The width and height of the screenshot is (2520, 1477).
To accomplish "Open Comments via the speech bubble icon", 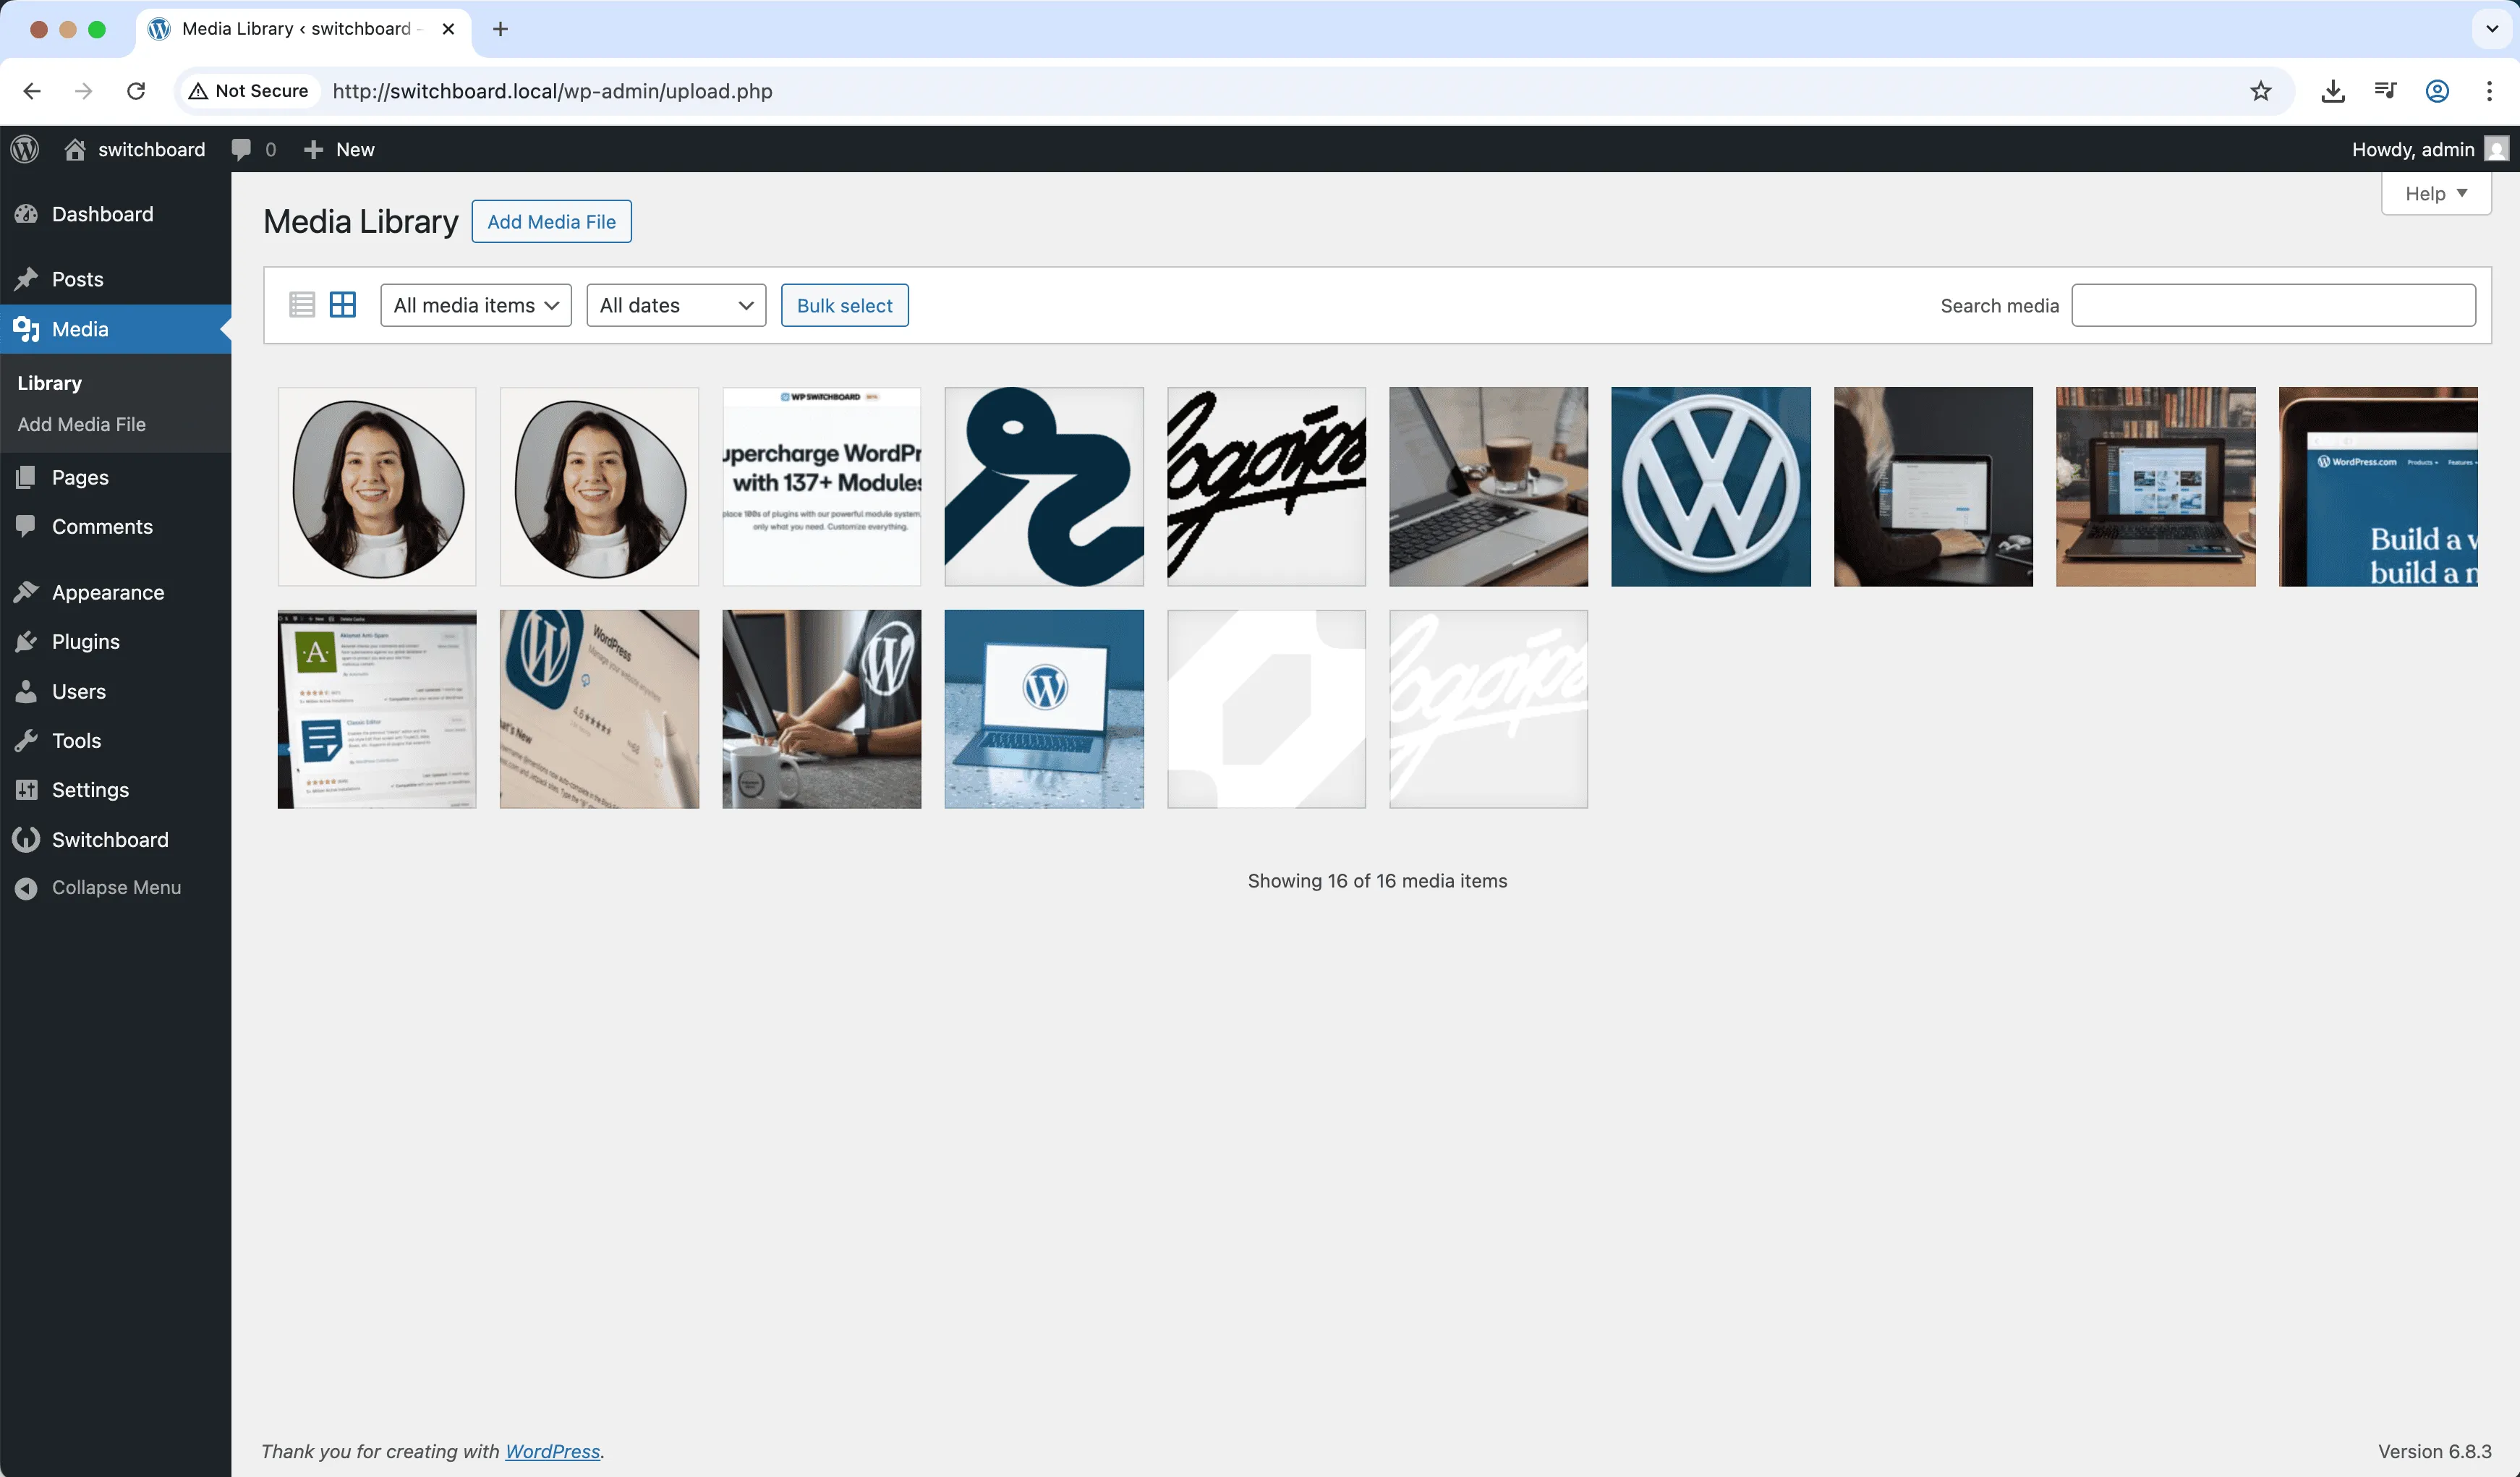I will (27, 526).
